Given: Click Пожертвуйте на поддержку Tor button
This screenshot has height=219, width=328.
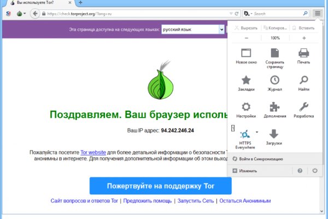Looking at the screenshot, I should pos(160,186).
